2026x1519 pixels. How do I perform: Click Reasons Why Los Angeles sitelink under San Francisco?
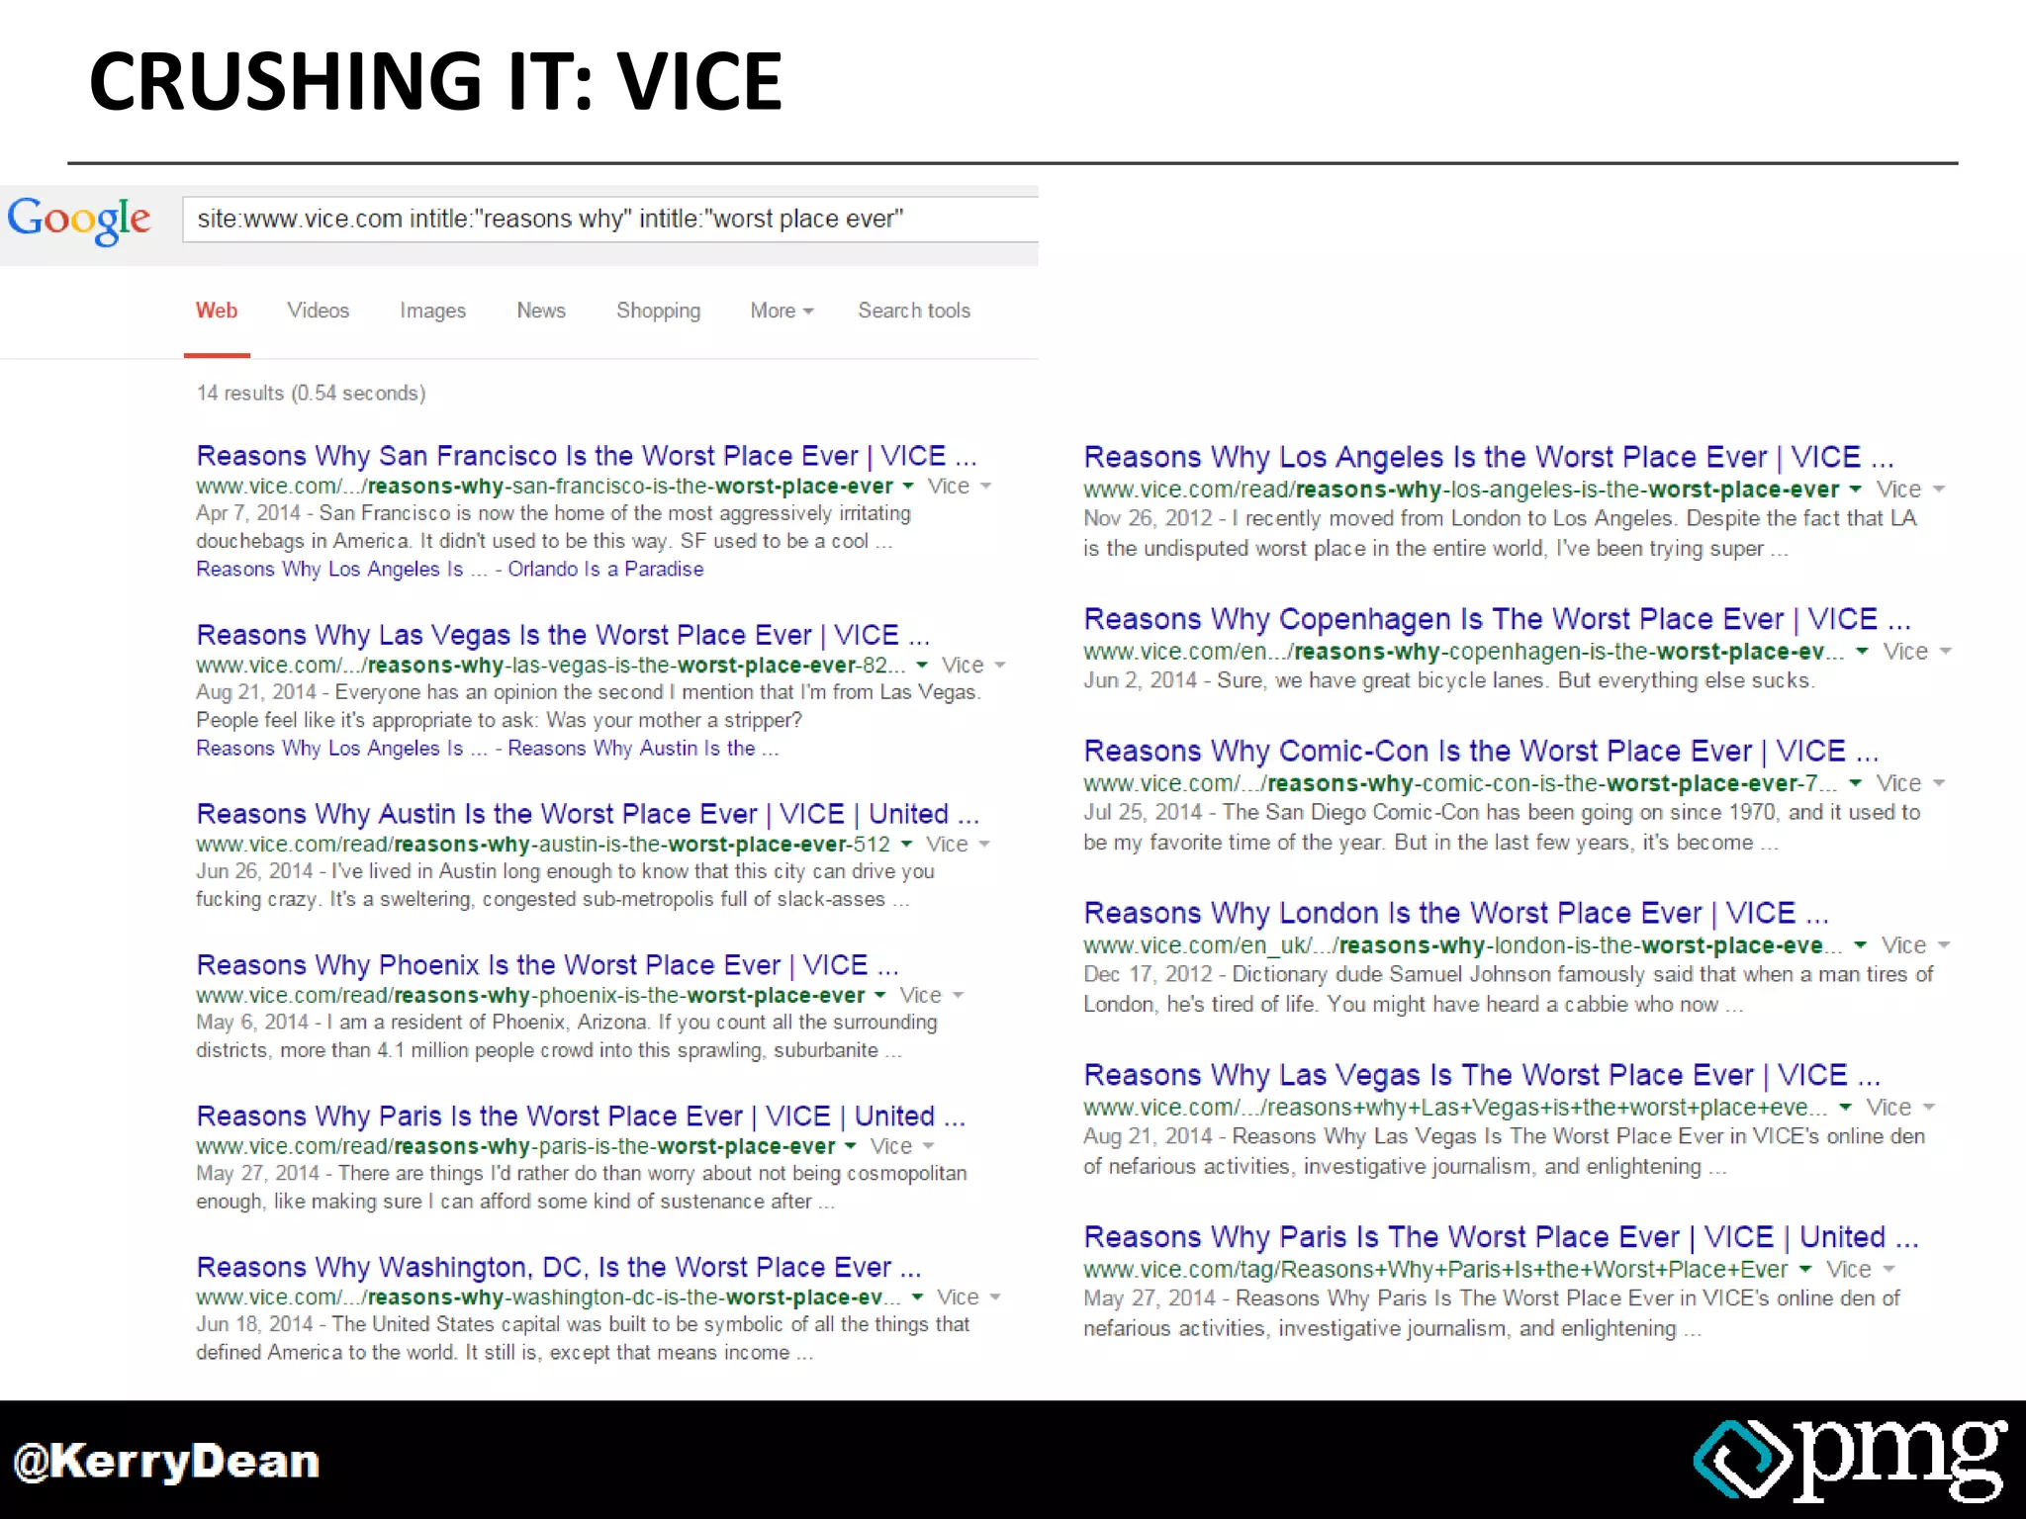pos(341,570)
